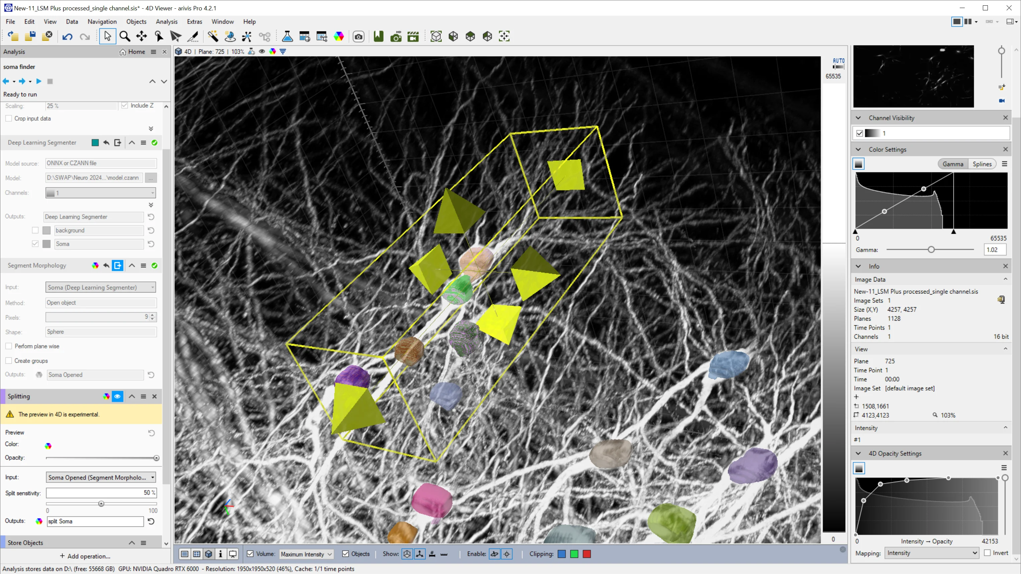Browse for model file with ellipsis button
This screenshot has height=574, width=1021.
click(x=151, y=178)
